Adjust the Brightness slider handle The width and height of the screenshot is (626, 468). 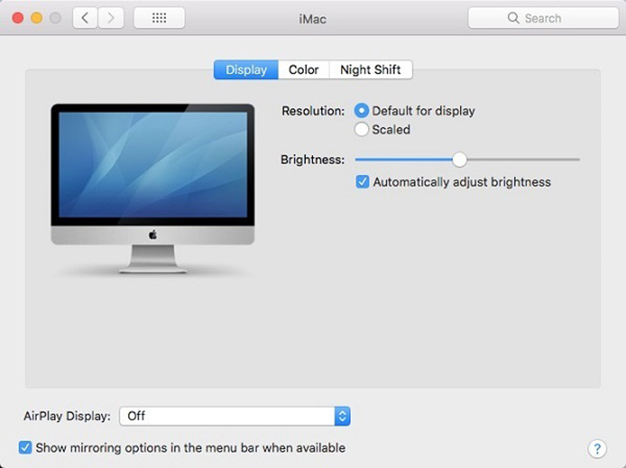pyautogui.click(x=459, y=159)
